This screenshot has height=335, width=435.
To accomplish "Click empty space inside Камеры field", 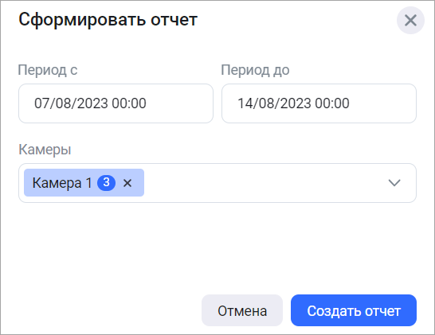I will [x=264, y=183].
